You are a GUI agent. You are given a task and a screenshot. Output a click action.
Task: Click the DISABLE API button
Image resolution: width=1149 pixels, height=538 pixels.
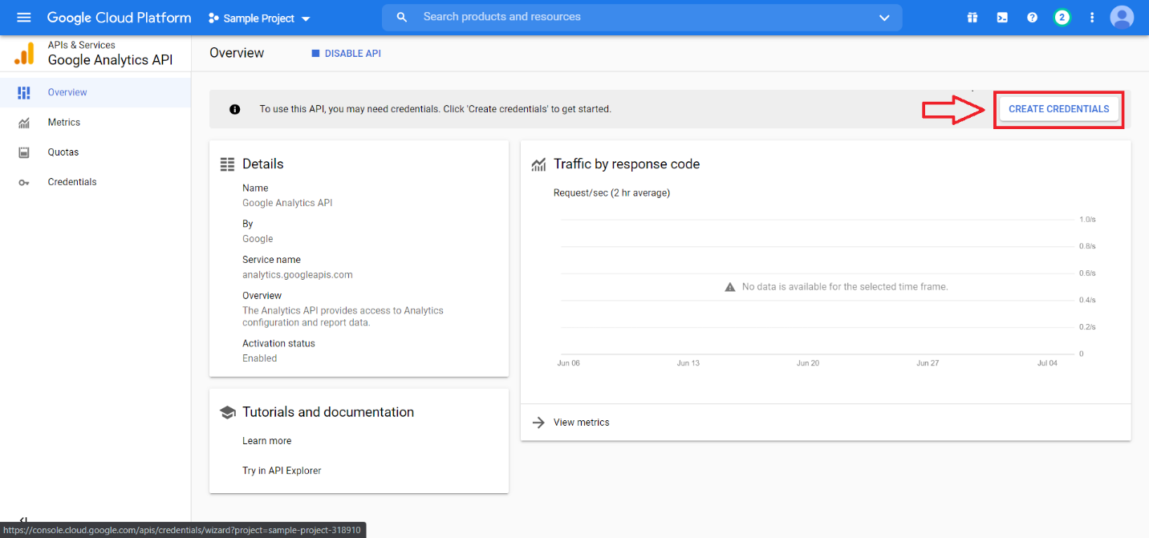(346, 54)
